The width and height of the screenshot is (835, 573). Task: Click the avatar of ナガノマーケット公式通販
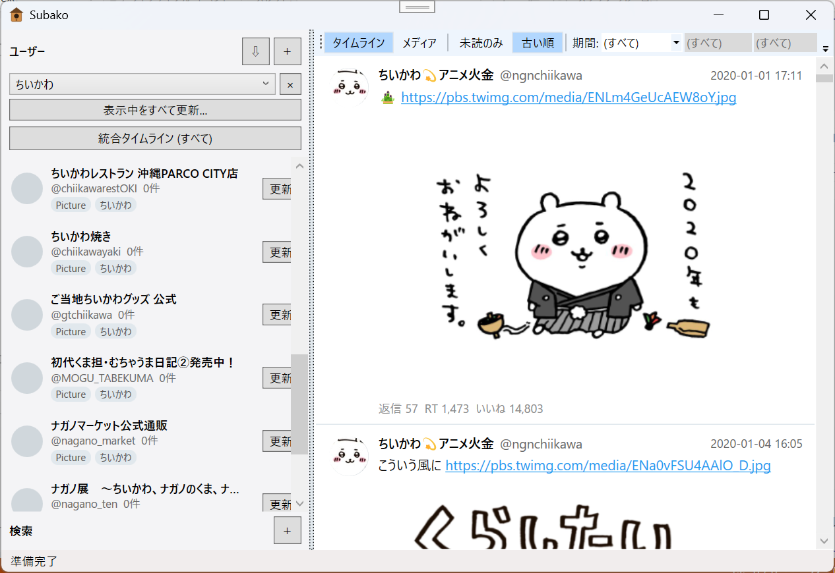(x=27, y=441)
